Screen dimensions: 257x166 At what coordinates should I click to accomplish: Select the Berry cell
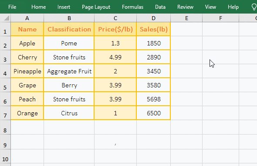(x=69, y=85)
